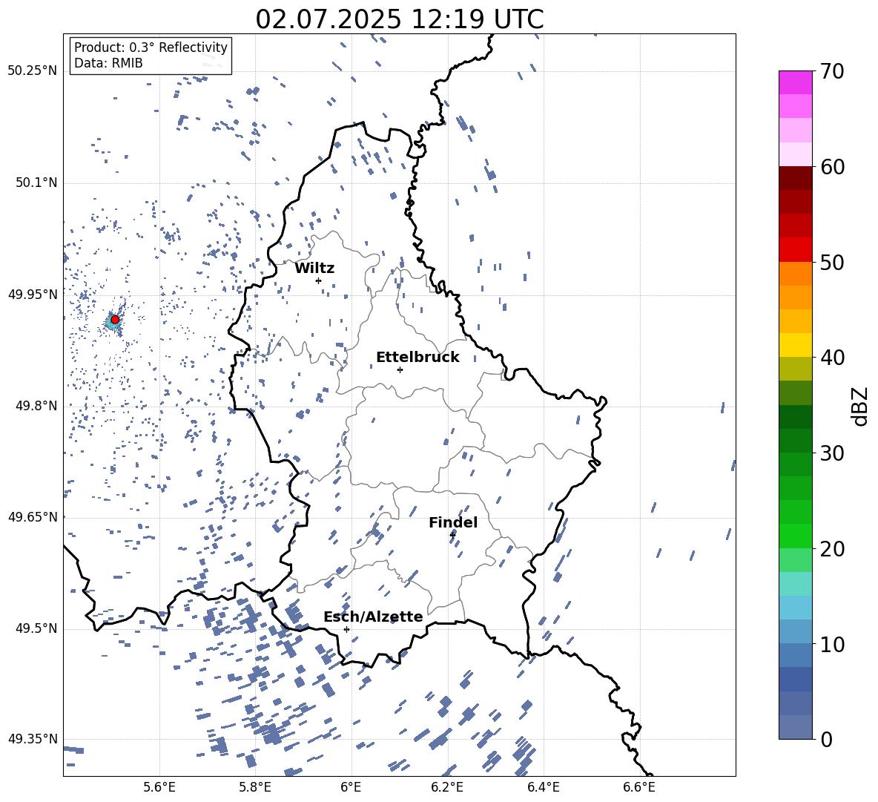Screen dimensions: 878x802
Task: Click the 5.8°E longitude tick label
Action: click(255, 787)
